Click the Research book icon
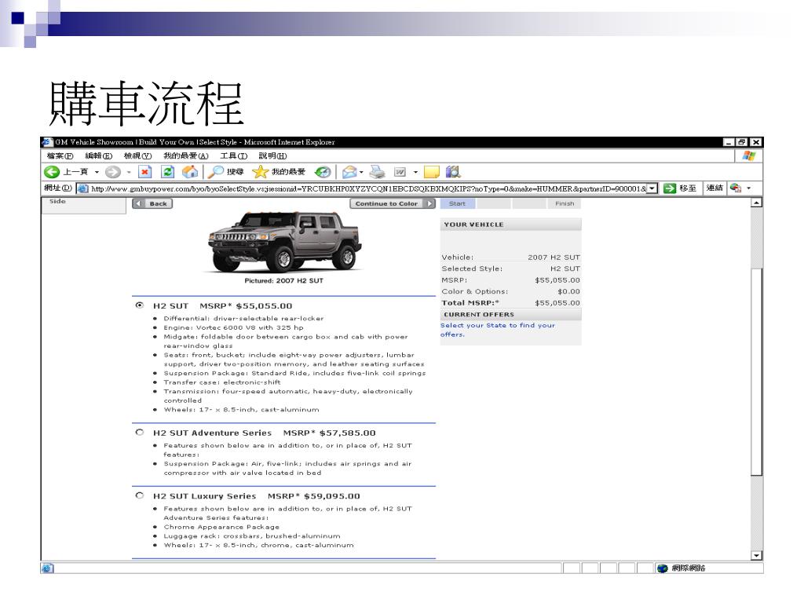This screenshot has width=804, height=603. tap(453, 172)
